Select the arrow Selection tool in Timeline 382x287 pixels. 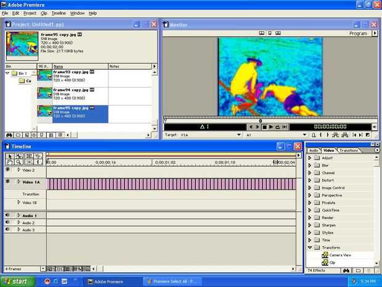click(x=10, y=156)
